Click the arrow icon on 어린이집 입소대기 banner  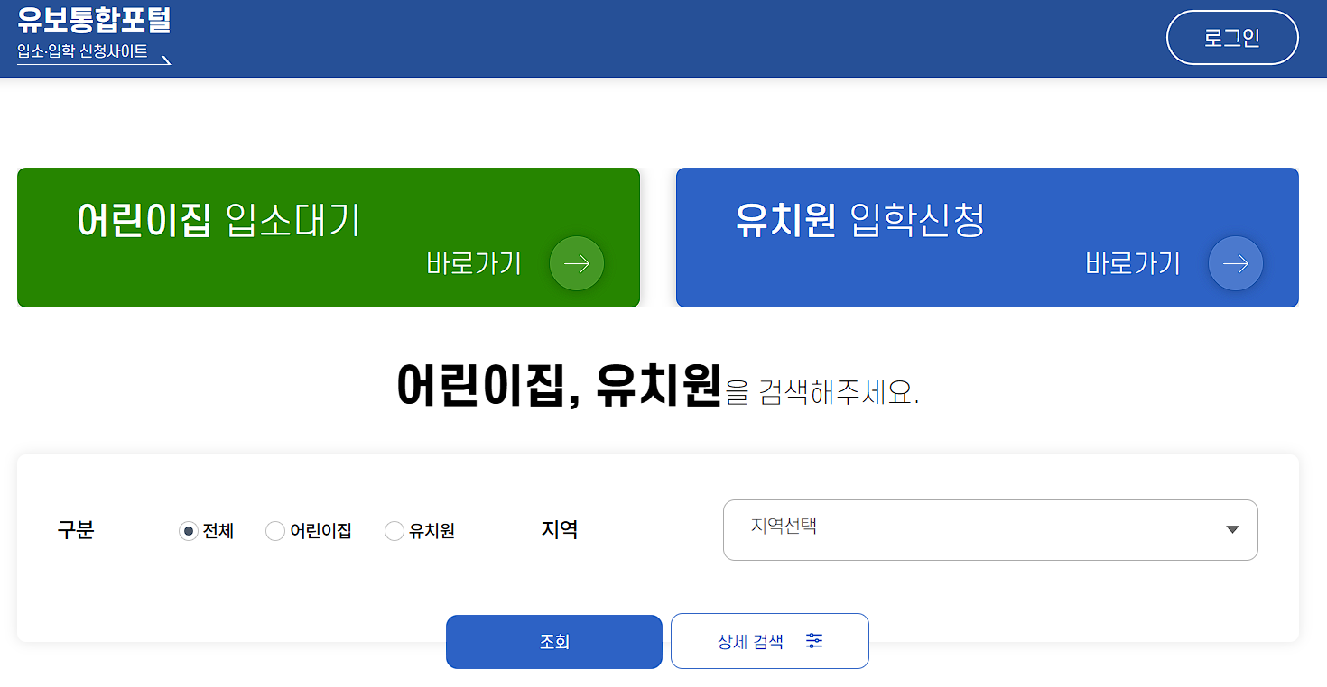pos(576,263)
